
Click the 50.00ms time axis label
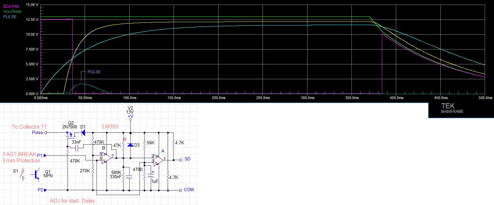click(x=85, y=98)
